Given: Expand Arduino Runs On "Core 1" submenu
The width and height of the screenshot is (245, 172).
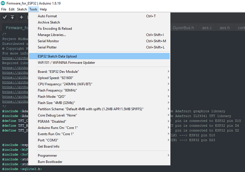Looking at the screenshot, I should (x=99, y=128).
